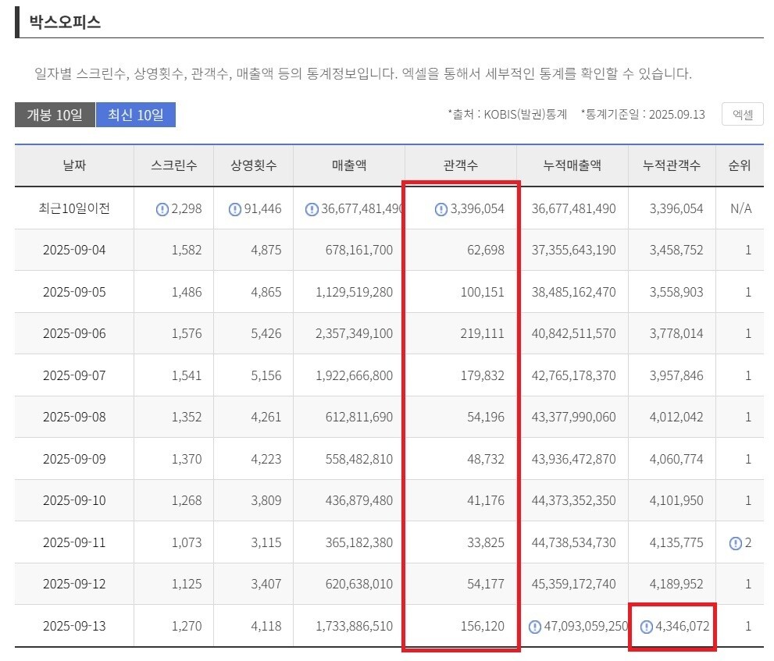Viewport: 774px width, 661px height.
Task: Click the info icon next to 91,446
Action: [235, 209]
